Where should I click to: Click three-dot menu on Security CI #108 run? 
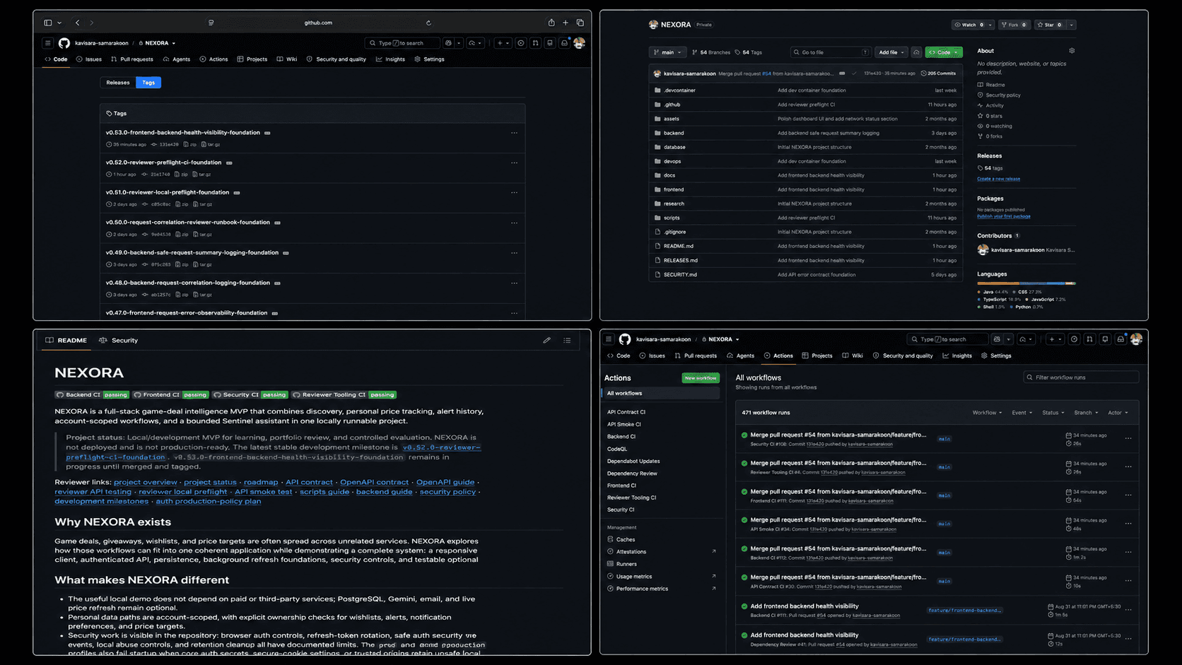1128,438
